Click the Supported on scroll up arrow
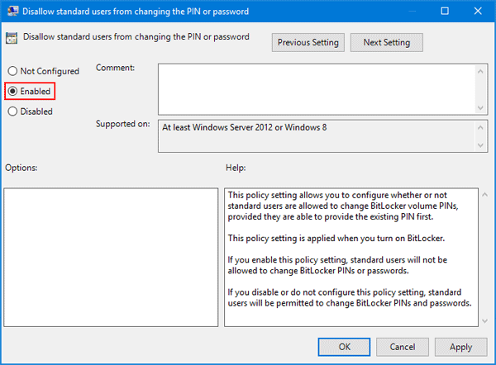This screenshot has width=496, height=365. (x=479, y=127)
